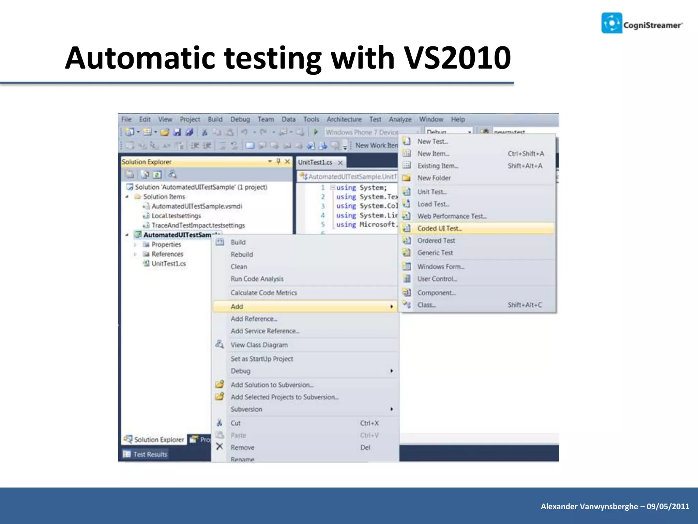Open the Windows Phone 7 Device dropdown
The width and height of the screenshot is (698, 524).
[x=417, y=132]
